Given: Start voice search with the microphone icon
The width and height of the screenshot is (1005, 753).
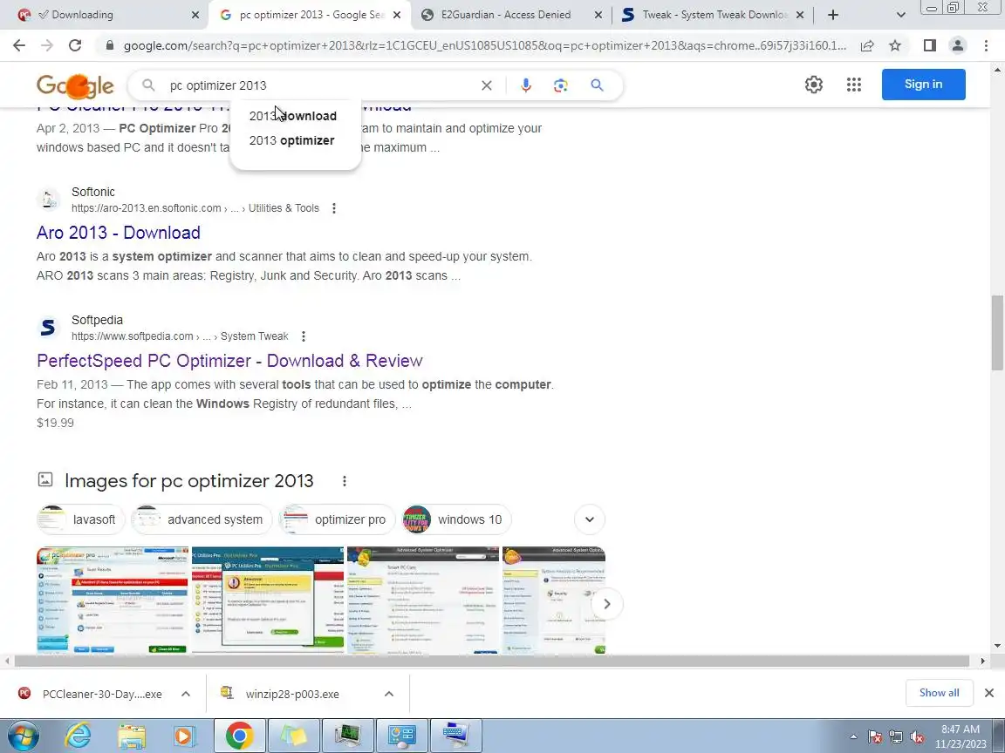Looking at the screenshot, I should (x=525, y=85).
